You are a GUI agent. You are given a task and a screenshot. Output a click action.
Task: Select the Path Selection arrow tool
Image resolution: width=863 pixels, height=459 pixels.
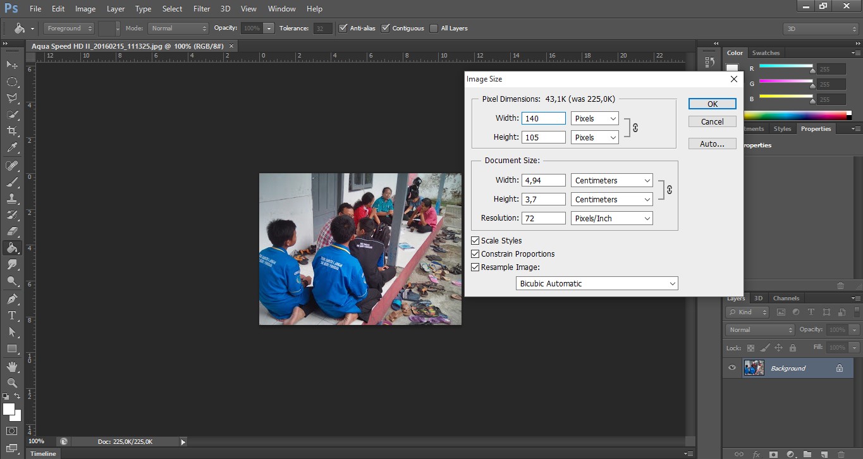point(12,332)
